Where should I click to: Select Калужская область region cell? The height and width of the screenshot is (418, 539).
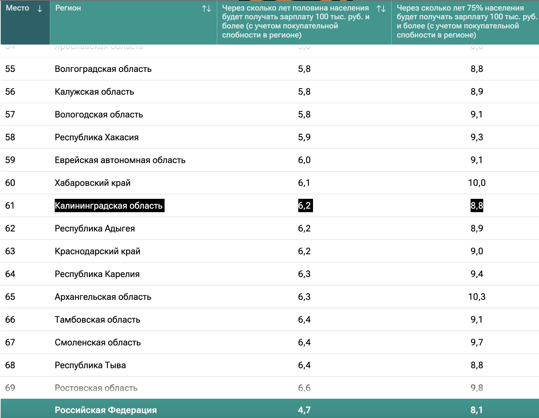click(x=94, y=92)
